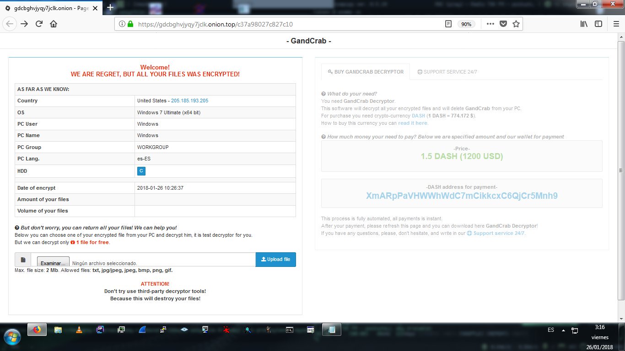The height and width of the screenshot is (351, 625).
Task: Bookmark this page with the star icon
Action: click(x=516, y=24)
